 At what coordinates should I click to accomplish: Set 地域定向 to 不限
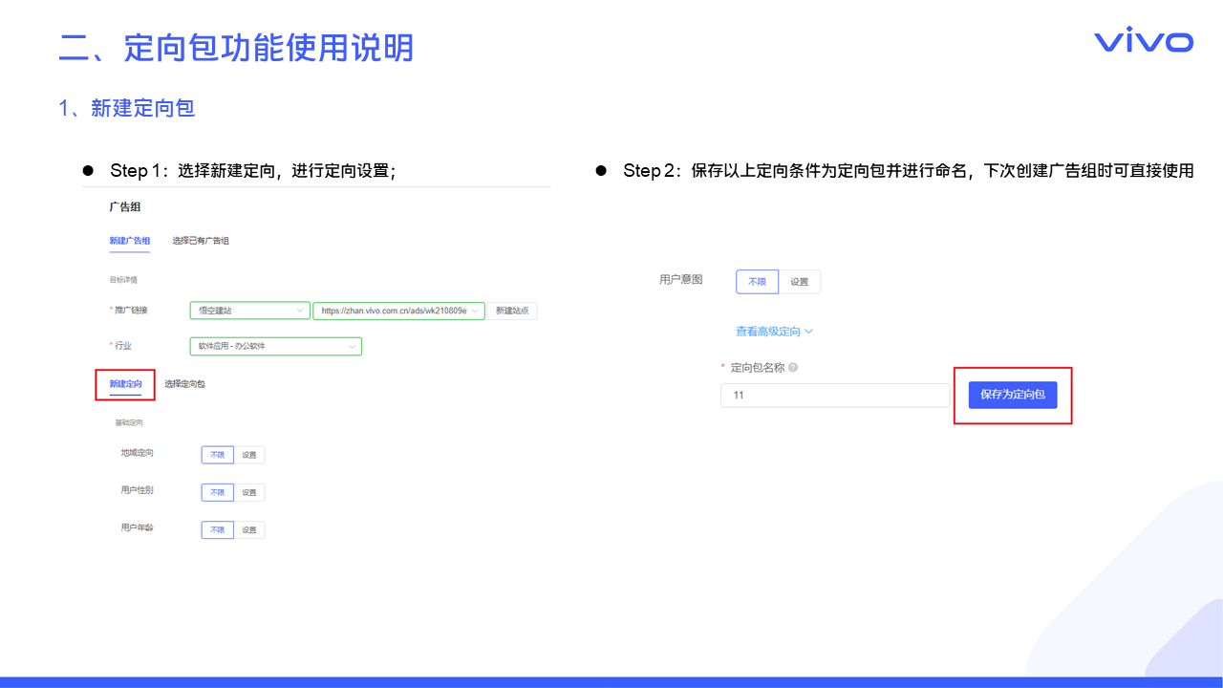coord(217,455)
